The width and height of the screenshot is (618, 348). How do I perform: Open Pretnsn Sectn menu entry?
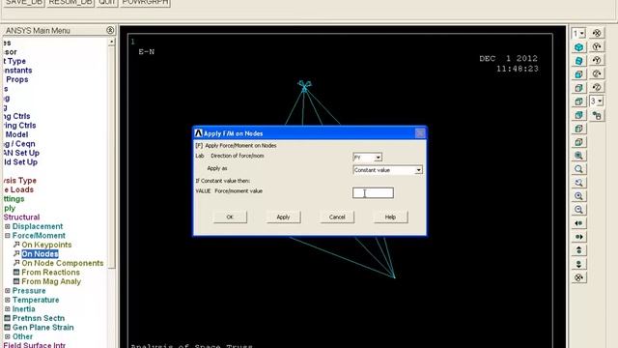point(39,318)
